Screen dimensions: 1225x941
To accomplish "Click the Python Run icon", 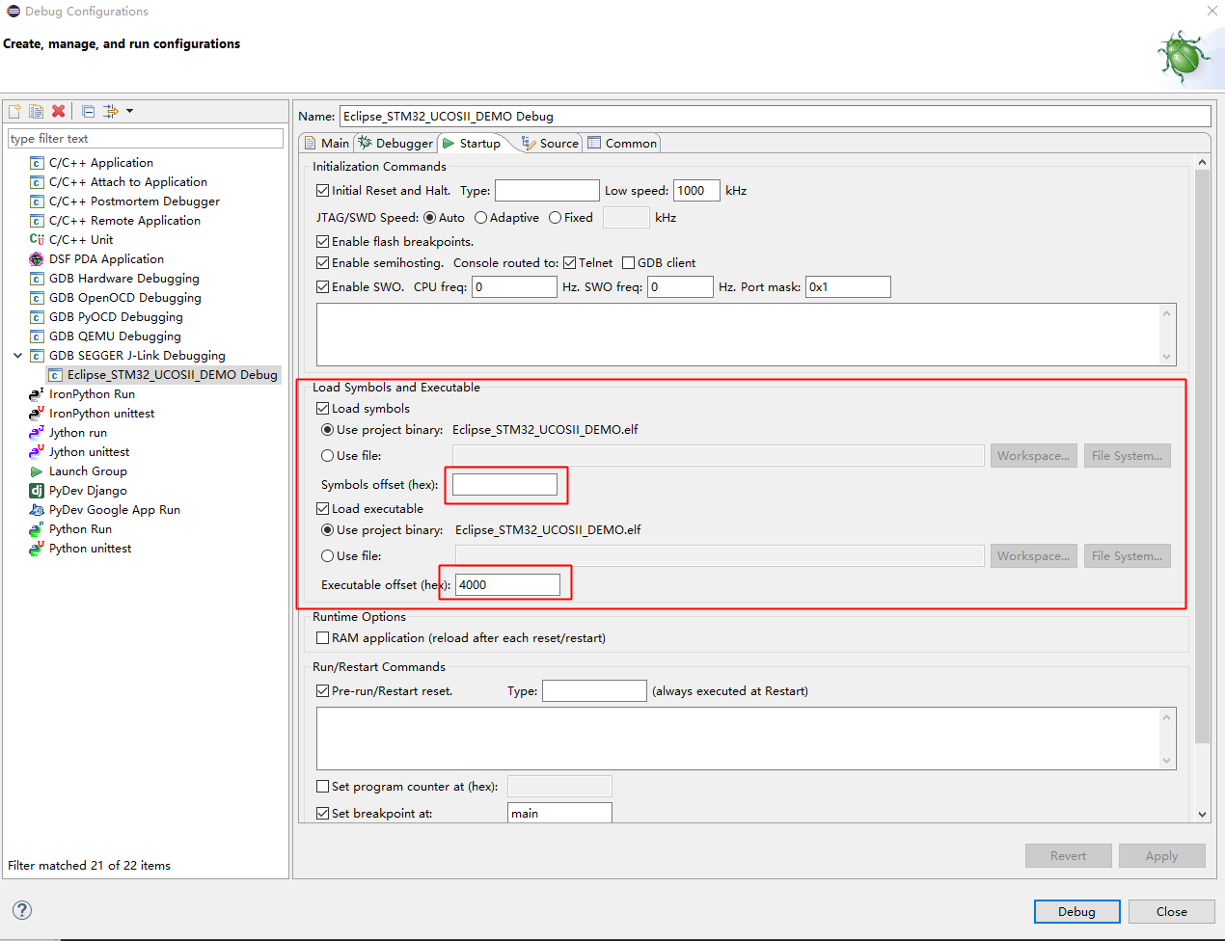I will pyautogui.click(x=37, y=529).
